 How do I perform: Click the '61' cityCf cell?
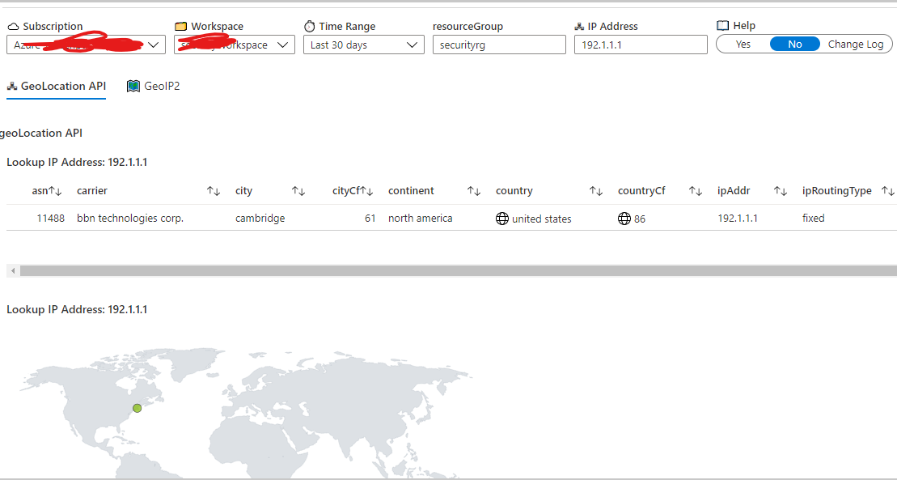tap(370, 219)
